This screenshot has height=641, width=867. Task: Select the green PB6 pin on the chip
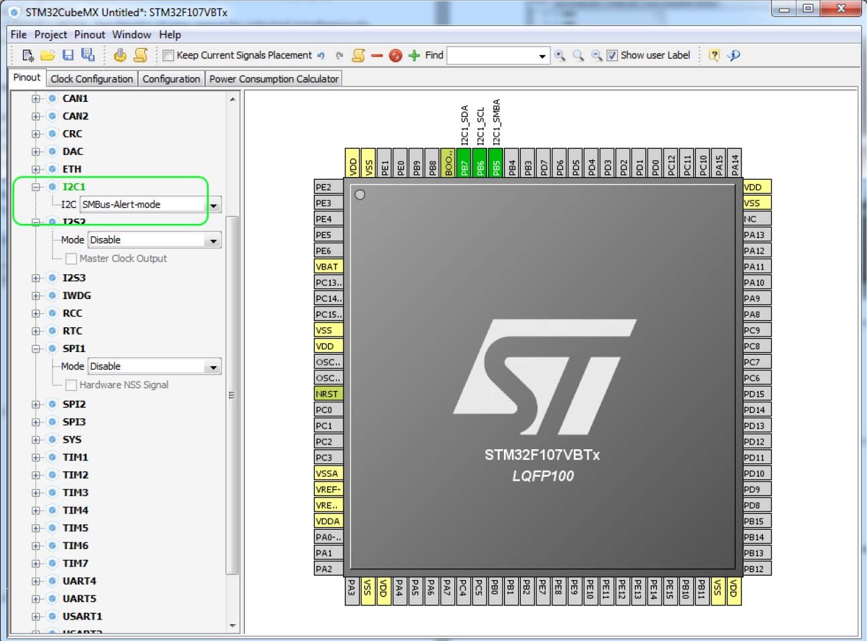point(480,163)
